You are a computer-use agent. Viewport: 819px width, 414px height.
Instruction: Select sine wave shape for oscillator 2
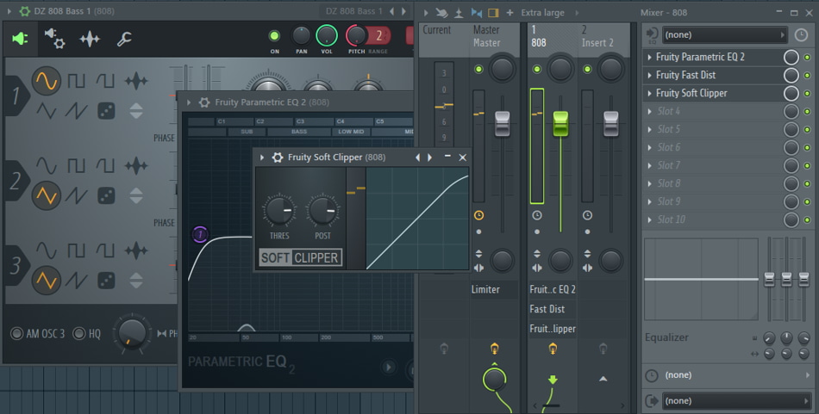[46, 166]
